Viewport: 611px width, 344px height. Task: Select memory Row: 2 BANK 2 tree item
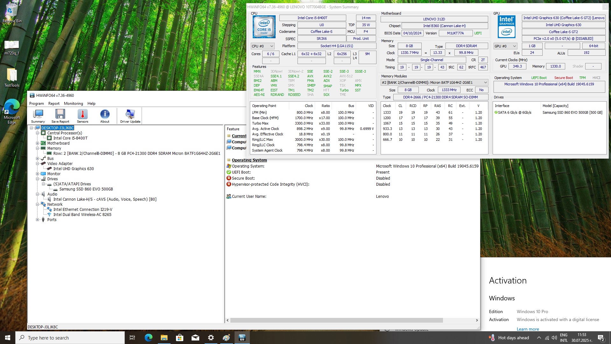click(137, 154)
